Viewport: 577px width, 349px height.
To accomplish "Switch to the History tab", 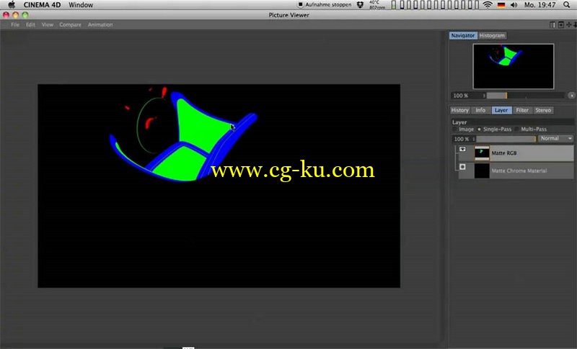I will (x=460, y=110).
